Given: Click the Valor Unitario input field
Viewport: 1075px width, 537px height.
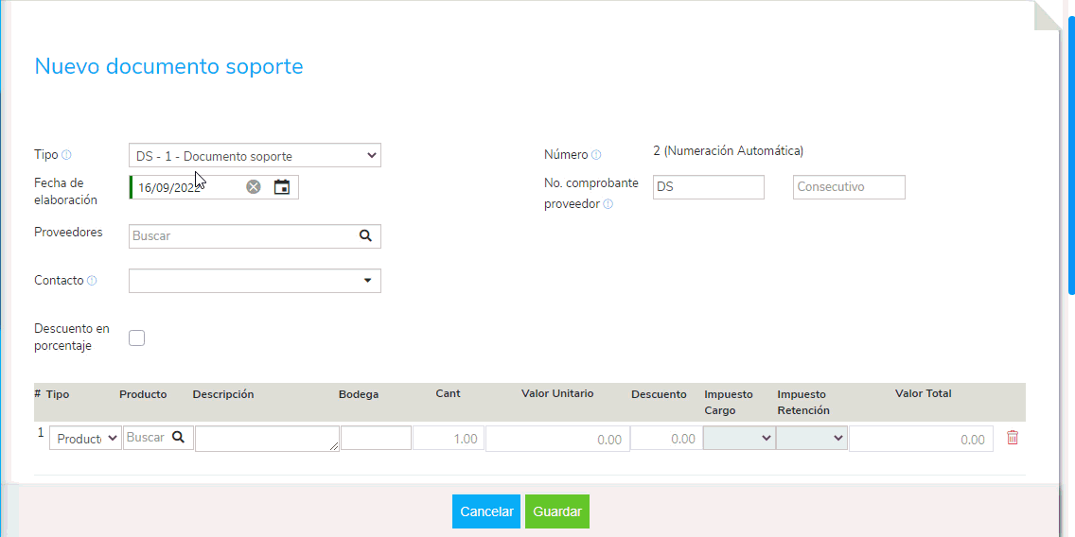Looking at the screenshot, I should pyautogui.click(x=557, y=439).
